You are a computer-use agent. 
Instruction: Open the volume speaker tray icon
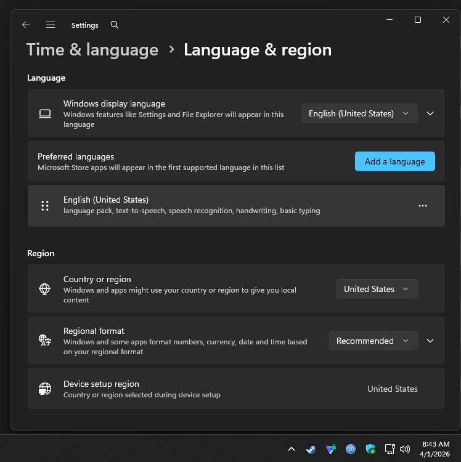click(405, 449)
